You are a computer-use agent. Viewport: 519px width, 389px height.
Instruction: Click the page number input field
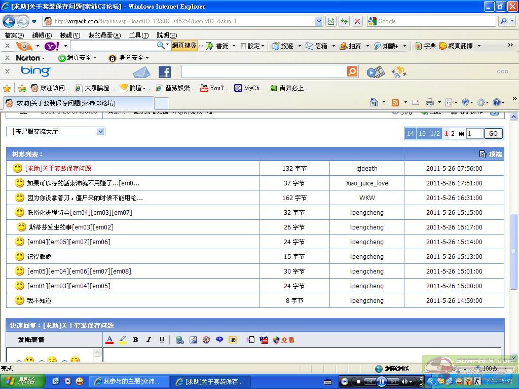474,134
